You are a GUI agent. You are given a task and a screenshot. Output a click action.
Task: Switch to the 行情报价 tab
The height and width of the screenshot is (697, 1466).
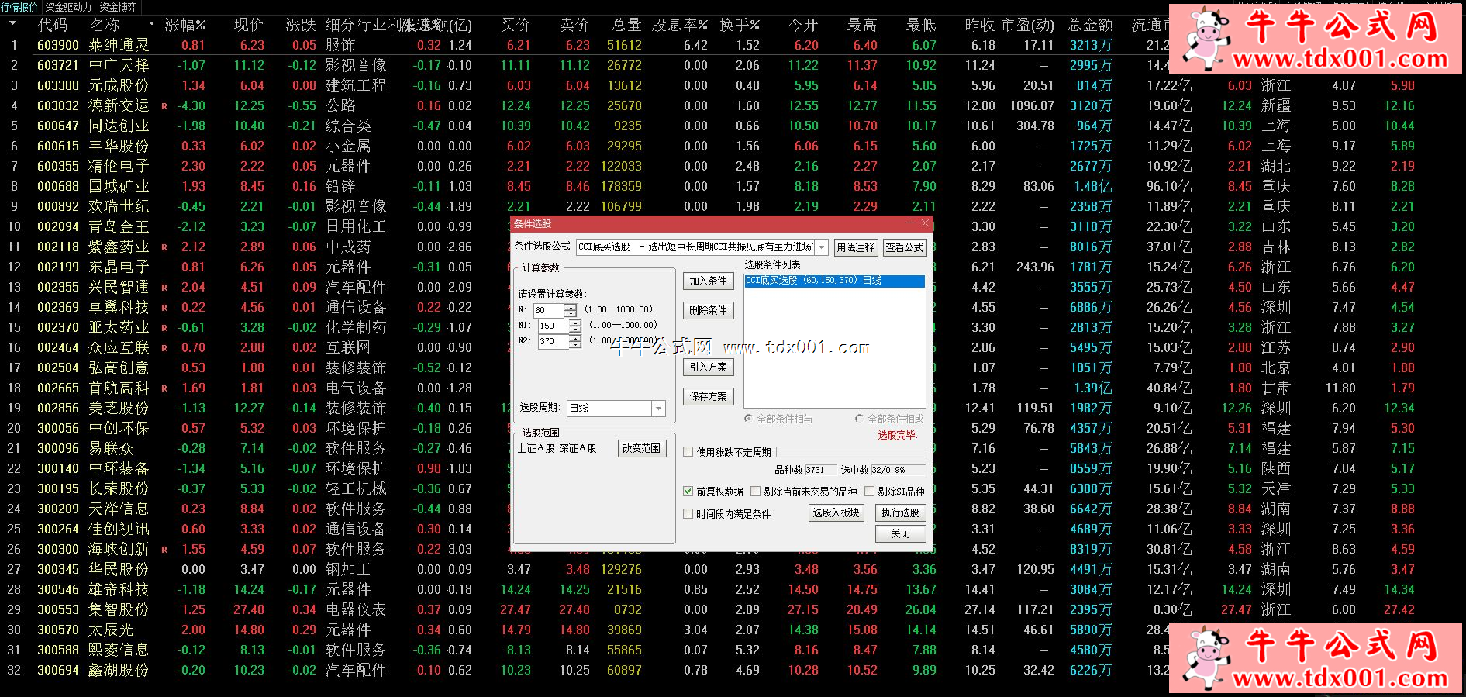pos(19,7)
